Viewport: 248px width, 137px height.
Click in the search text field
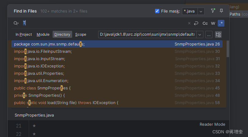(104, 23)
